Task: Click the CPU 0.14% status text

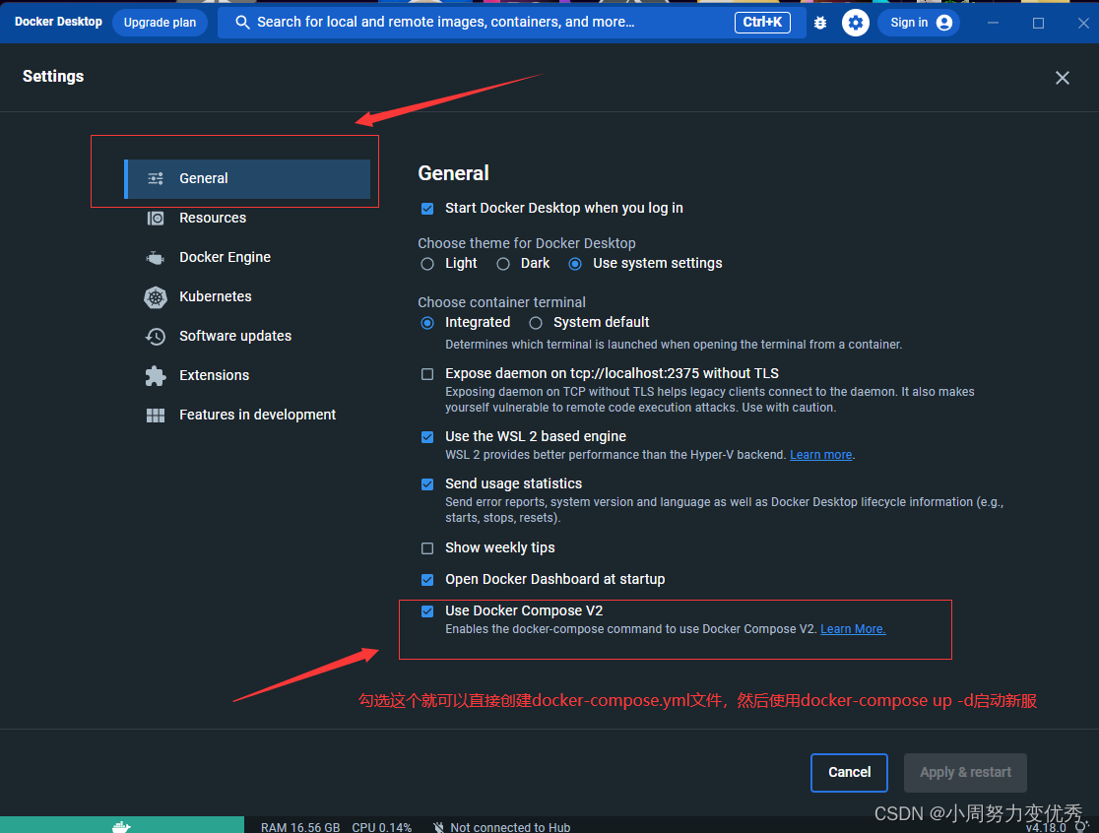Action: (x=381, y=827)
